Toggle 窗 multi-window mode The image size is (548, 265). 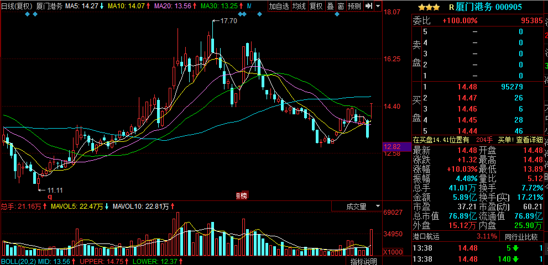341,6
